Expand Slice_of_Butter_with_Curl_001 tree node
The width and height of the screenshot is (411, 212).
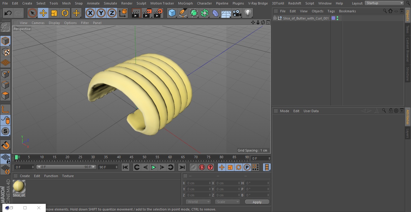(x=275, y=18)
